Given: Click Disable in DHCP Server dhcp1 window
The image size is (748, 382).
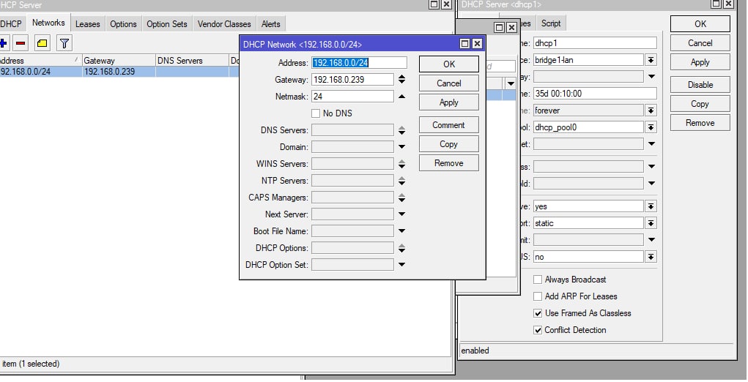Looking at the screenshot, I should 700,85.
